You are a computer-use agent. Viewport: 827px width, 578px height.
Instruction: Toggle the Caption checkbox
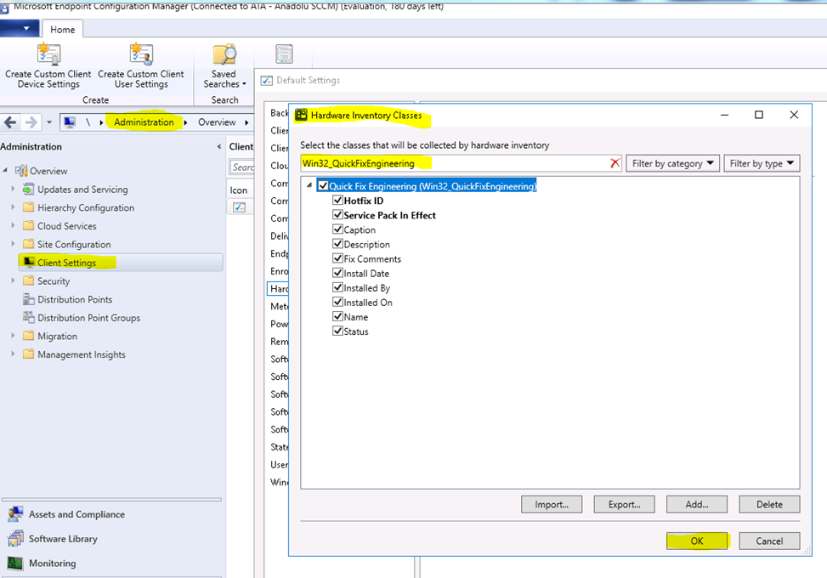click(337, 229)
